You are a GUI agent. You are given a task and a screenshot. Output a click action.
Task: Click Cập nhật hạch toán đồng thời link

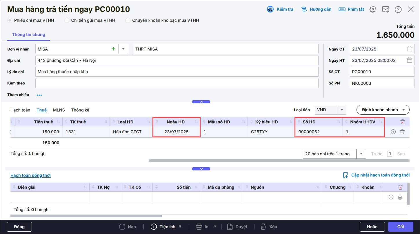(380, 175)
